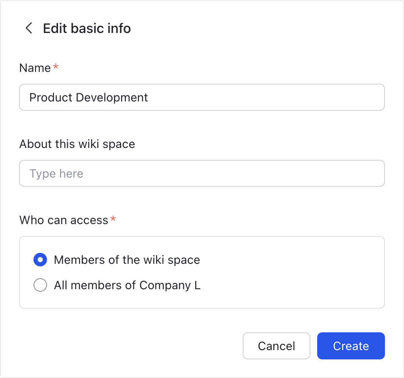Focus the 'Product Development' name input
Screen dimensions: 404x378
click(x=202, y=97)
